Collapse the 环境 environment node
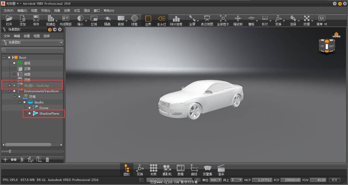This screenshot has width=348, height=185. [x=15, y=97]
